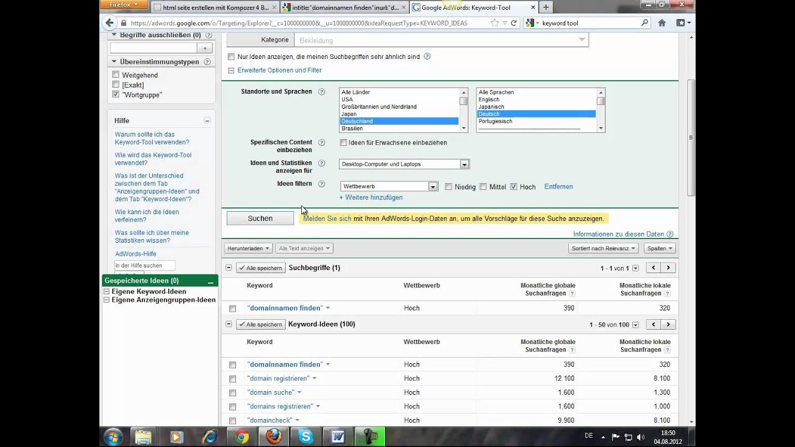Close the html seite erstellen mit Kompozer tab
The width and height of the screenshot is (795, 447).
click(x=274, y=7)
